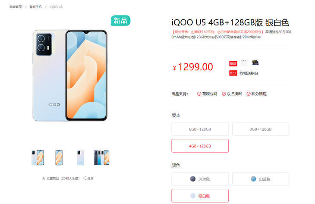
Task: Open the 智能手机 breadcrumb category
Action: [x=35, y=7]
